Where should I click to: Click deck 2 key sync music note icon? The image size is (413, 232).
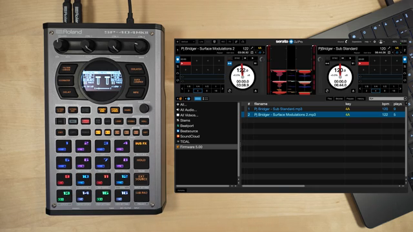(397, 52)
